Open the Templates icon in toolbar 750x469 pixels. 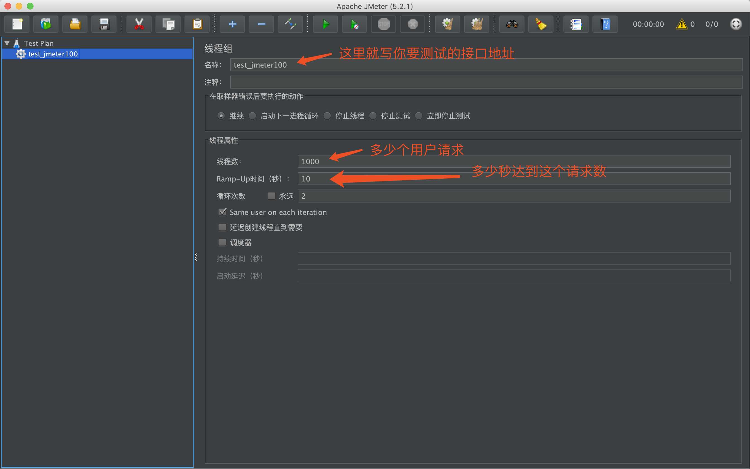click(46, 24)
